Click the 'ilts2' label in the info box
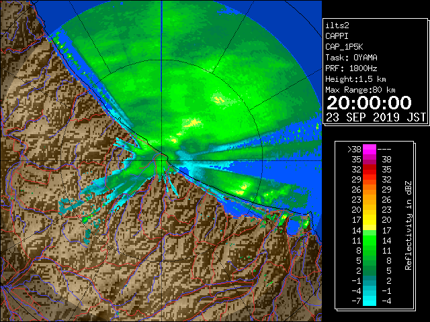Screen dimensions: 430x322 point(337,25)
